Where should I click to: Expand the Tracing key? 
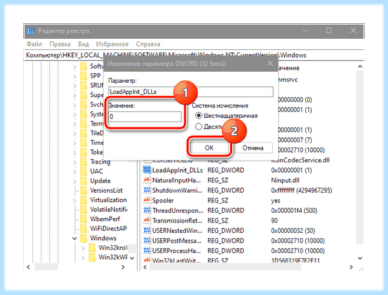[x=75, y=162]
